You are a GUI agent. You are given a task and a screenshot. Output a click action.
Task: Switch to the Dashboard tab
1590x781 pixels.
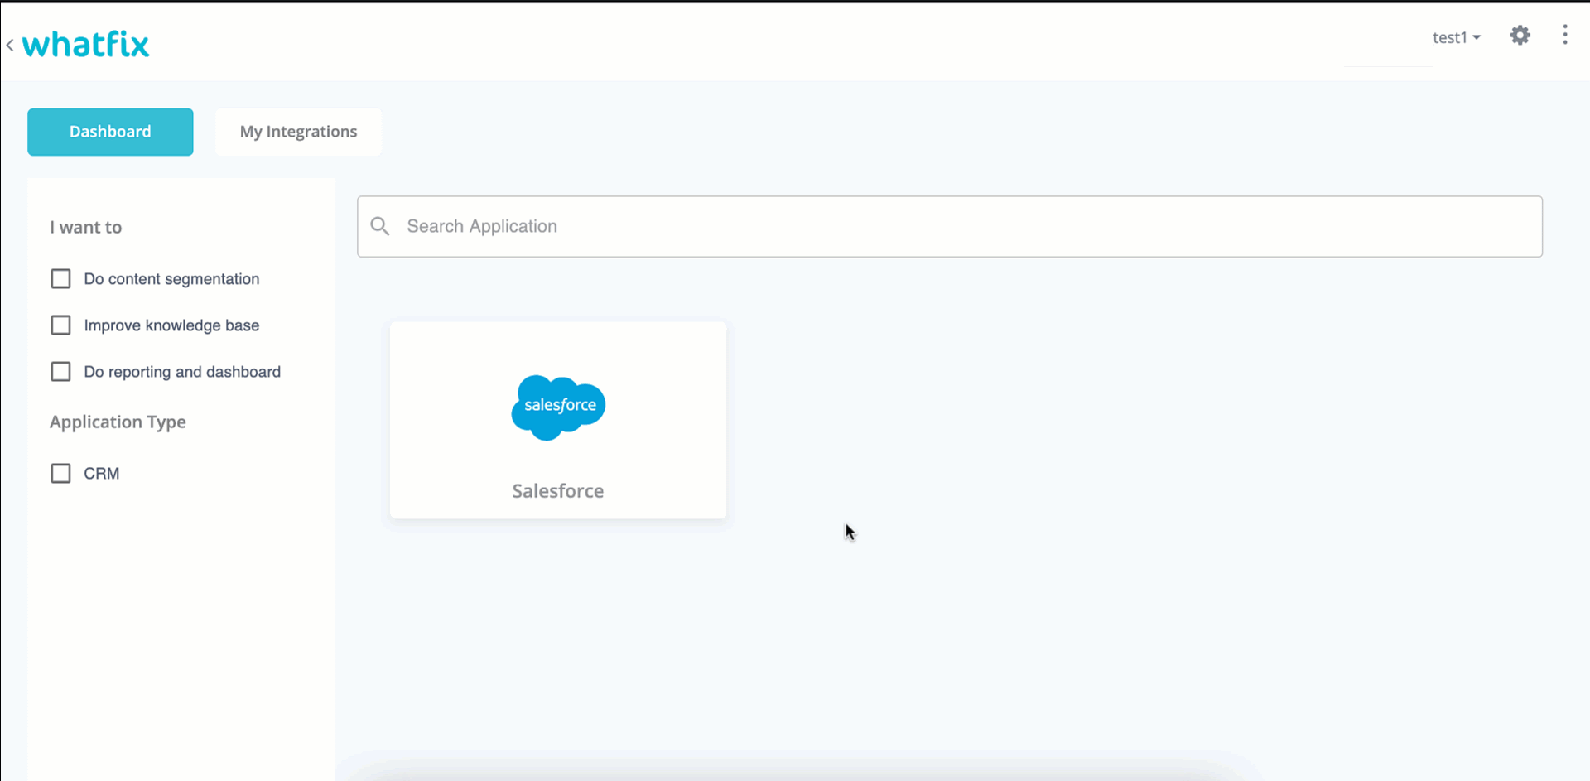(x=110, y=132)
